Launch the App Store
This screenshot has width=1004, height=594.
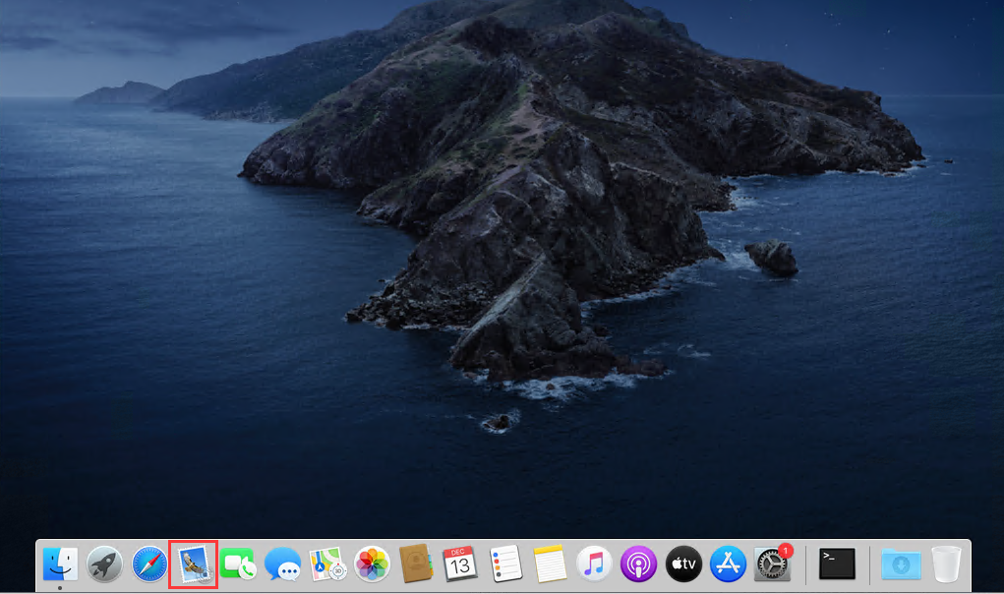coord(728,564)
